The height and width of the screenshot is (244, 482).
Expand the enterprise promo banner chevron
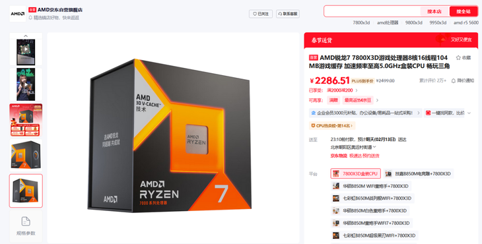(419, 113)
